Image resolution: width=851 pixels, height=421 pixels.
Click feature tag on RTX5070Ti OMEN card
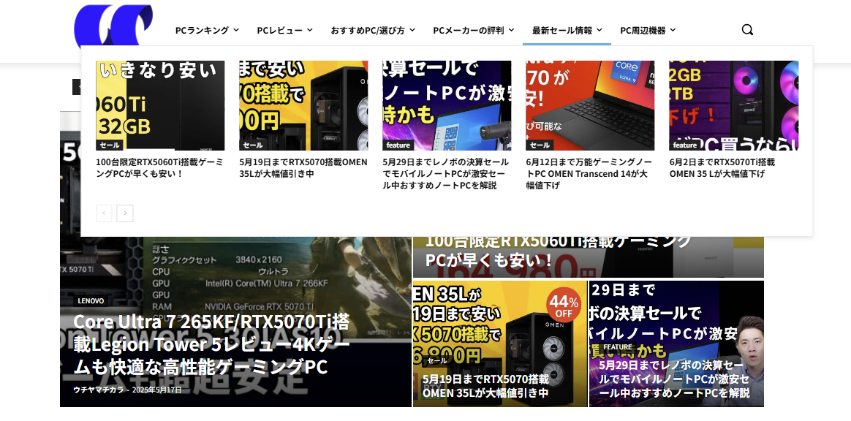point(685,145)
